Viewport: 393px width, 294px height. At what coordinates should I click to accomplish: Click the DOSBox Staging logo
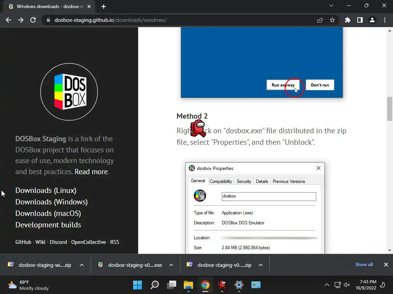pyautogui.click(x=69, y=92)
